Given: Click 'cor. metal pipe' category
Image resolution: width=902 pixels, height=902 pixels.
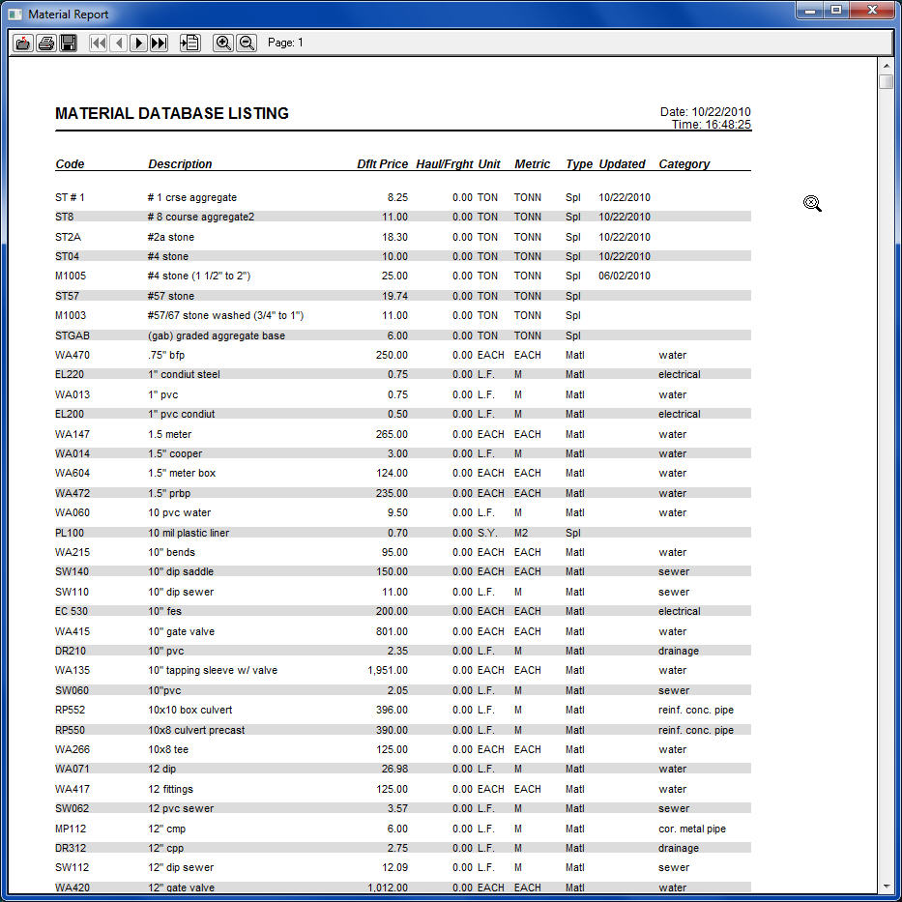Looking at the screenshot, I should pyautogui.click(x=692, y=829).
